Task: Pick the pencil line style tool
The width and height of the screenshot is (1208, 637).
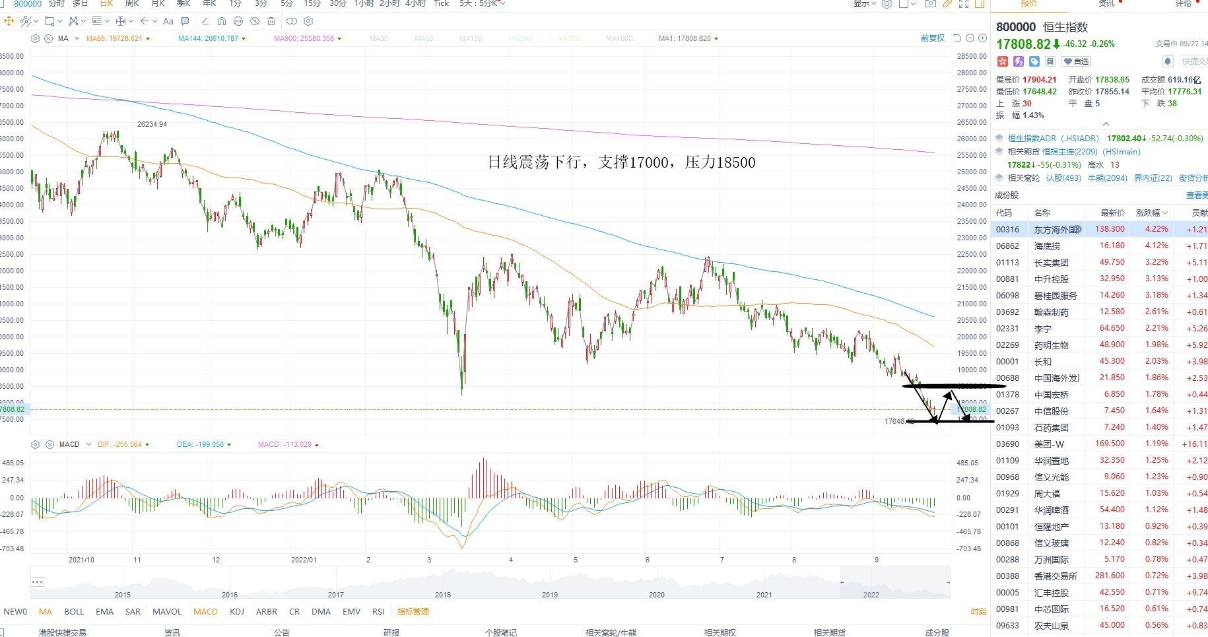Action: pos(205,21)
